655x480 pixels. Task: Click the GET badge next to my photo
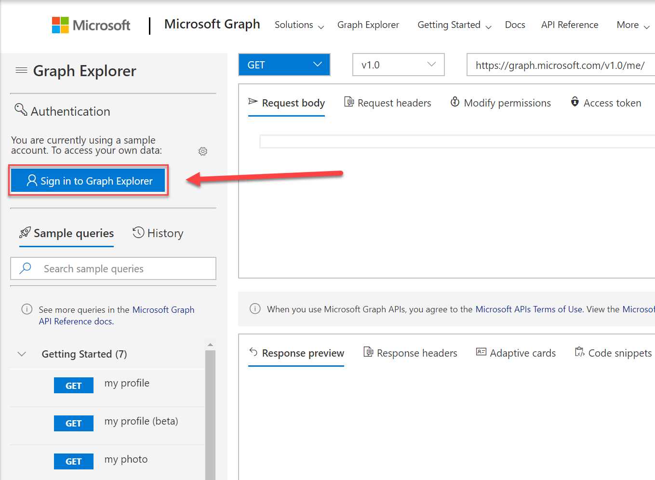pyautogui.click(x=74, y=461)
